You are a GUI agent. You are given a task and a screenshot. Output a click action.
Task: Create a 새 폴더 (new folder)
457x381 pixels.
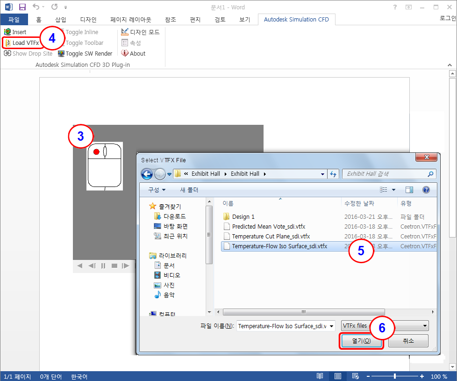(189, 190)
